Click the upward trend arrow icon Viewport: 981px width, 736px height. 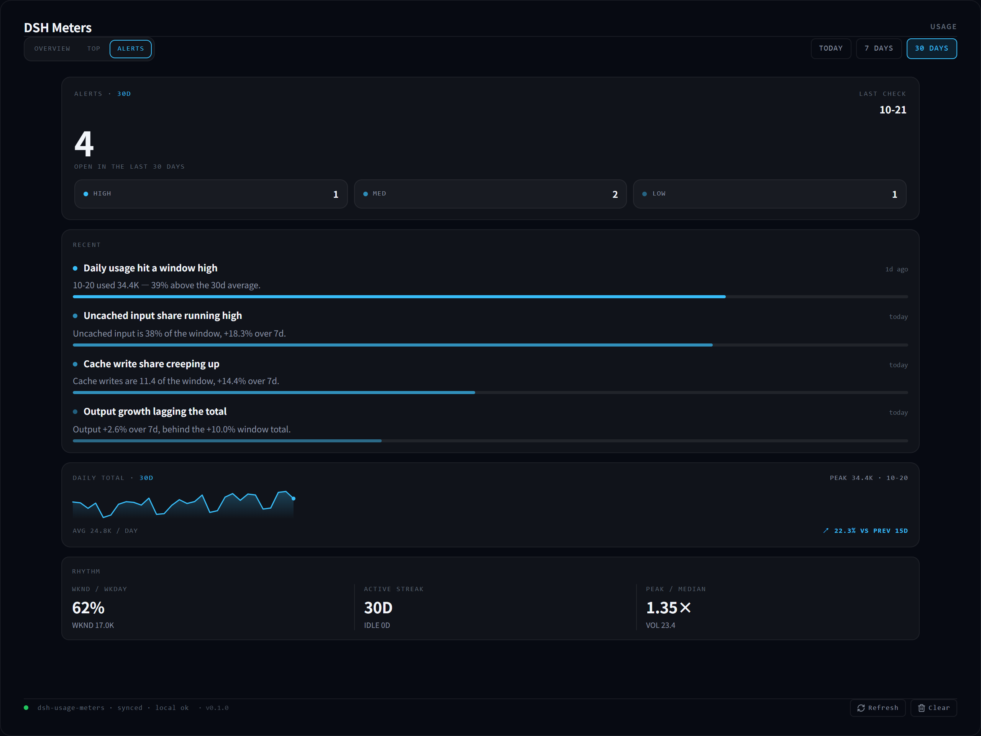click(826, 531)
